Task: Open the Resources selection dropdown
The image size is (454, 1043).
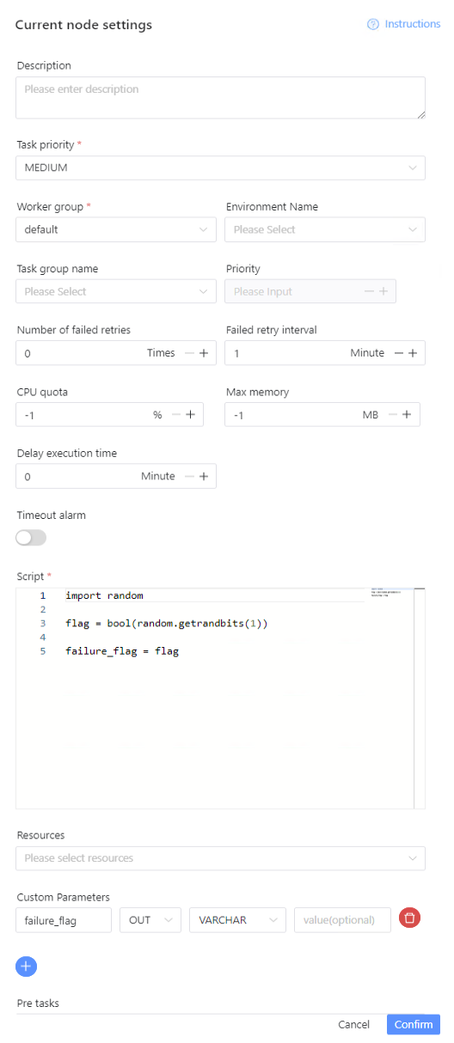Action: [220, 858]
